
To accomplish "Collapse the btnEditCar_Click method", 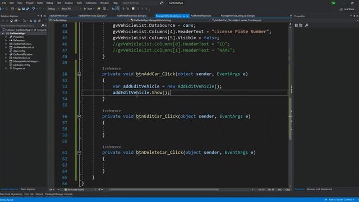I will point(79,117).
